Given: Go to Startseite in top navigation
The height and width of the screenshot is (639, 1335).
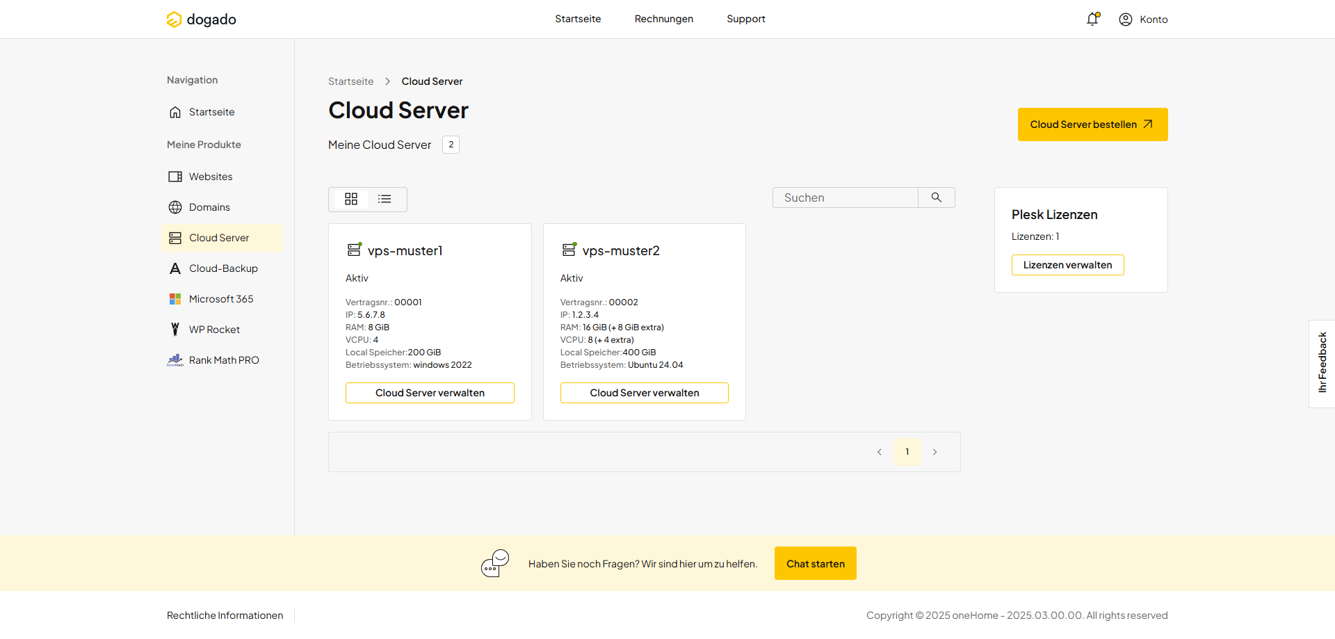Looking at the screenshot, I should pos(578,19).
